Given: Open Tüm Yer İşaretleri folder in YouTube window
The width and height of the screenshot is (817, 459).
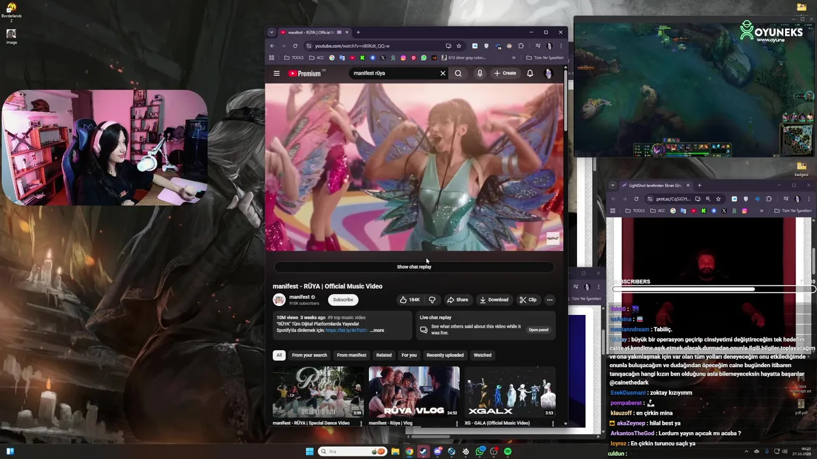Looking at the screenshot, I should click(x=544, y=58).
